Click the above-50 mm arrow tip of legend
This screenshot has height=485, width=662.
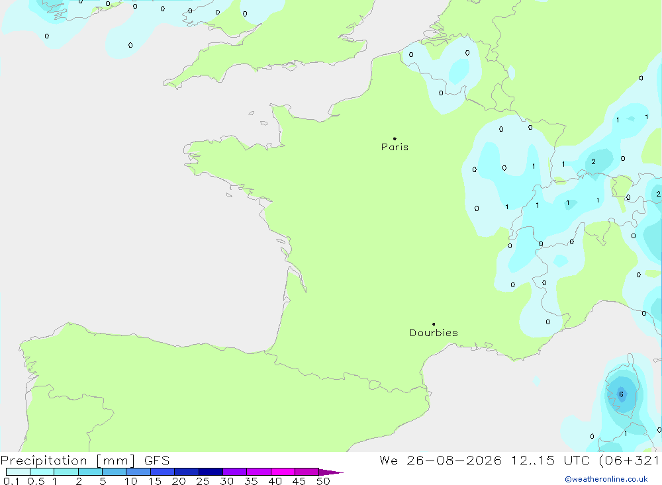[x=331, y=472]
